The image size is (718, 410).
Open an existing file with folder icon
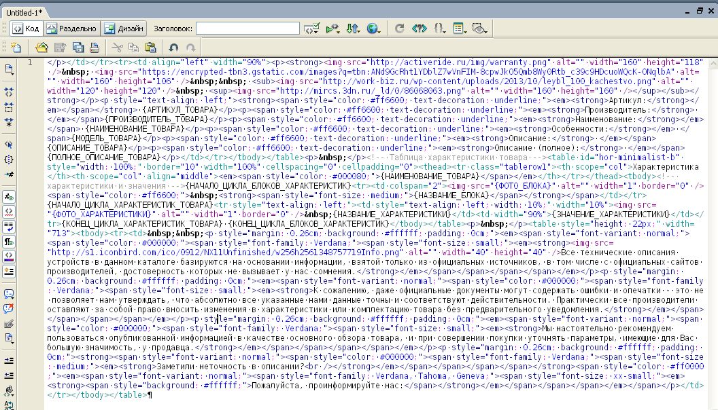tap(41, 47)
